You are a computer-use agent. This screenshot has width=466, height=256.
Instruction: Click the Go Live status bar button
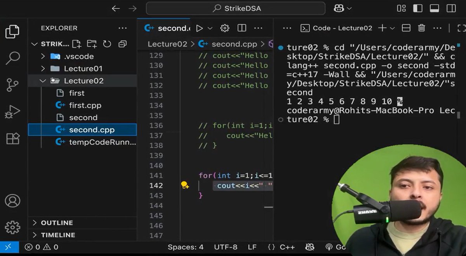pyautogui.click(x=335, y=247)
